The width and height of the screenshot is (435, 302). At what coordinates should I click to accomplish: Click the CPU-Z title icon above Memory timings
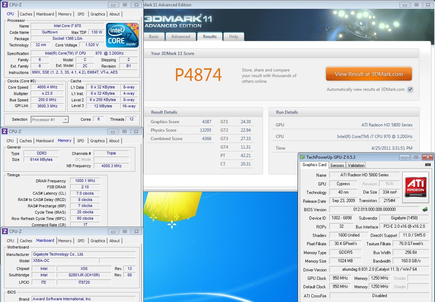[x=5, y=131]
